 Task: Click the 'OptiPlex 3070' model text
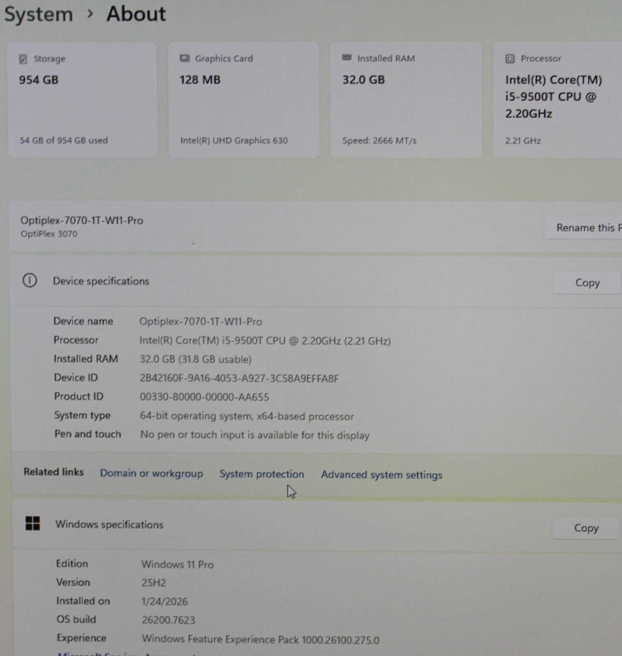click(49, 234)
